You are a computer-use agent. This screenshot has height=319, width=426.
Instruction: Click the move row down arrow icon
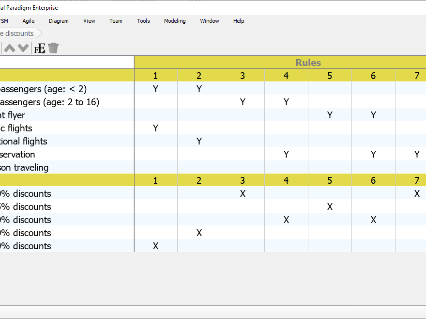tap(23, 48)
